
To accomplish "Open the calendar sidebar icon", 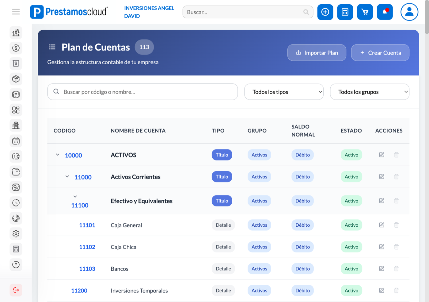I will tap(16, 141).
